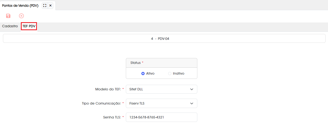Click the '4 - PDV-04' header bar

point(164,38)
